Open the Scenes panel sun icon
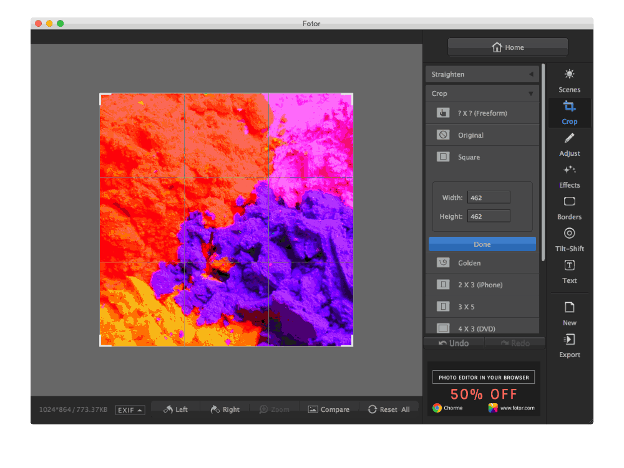The height and width of the screenshot is (468, 624). (x=569, y=74)
